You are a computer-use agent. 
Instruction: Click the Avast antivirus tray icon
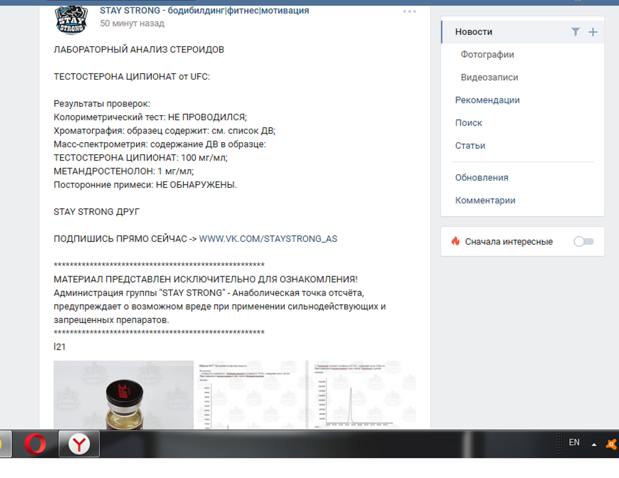[612, 444]
